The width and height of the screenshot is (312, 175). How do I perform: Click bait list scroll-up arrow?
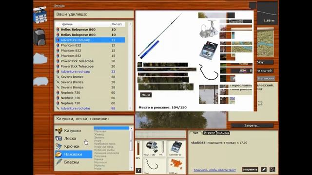point(131,128)
